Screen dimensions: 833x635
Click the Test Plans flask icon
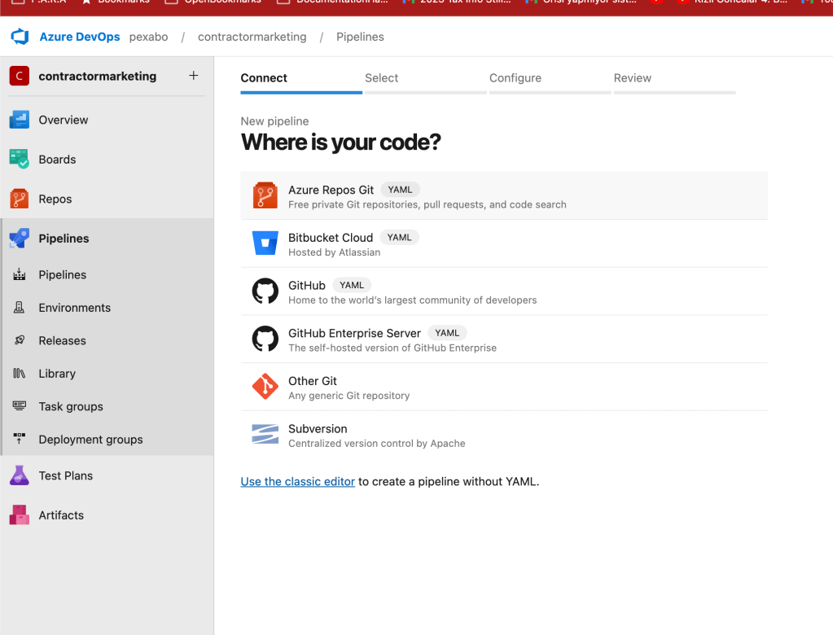[19, 475]
